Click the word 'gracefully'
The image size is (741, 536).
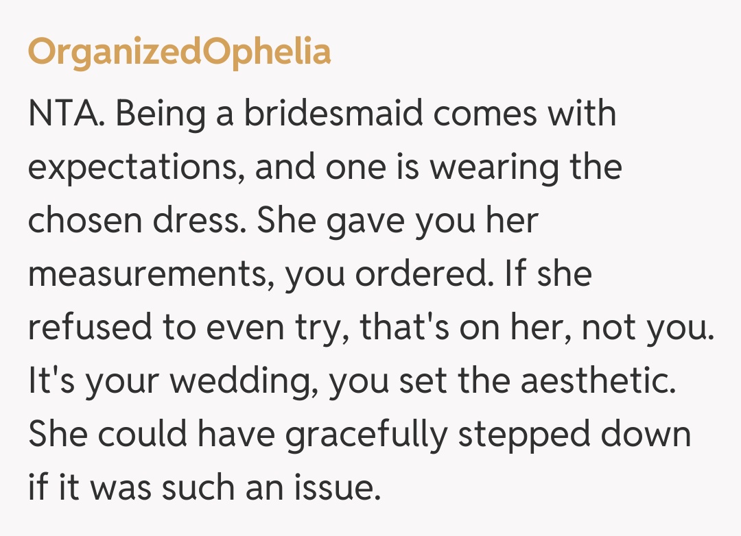tap(366, 435)
